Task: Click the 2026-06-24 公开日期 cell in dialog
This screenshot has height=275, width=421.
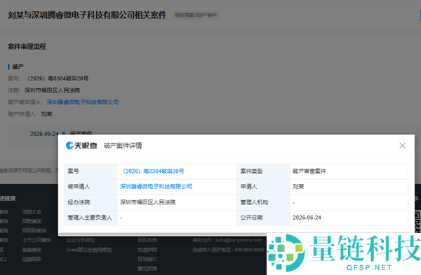Action: 349,218
